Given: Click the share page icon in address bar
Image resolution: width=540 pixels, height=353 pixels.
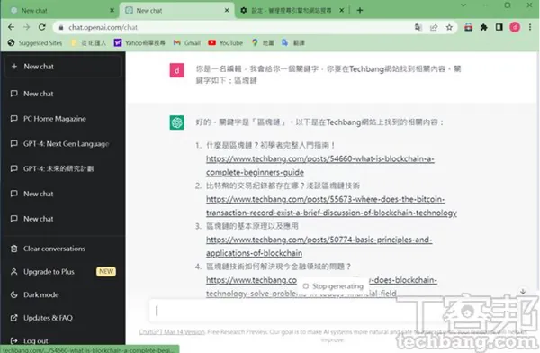Looking at the screenshot, I should (x=434, y=27).
